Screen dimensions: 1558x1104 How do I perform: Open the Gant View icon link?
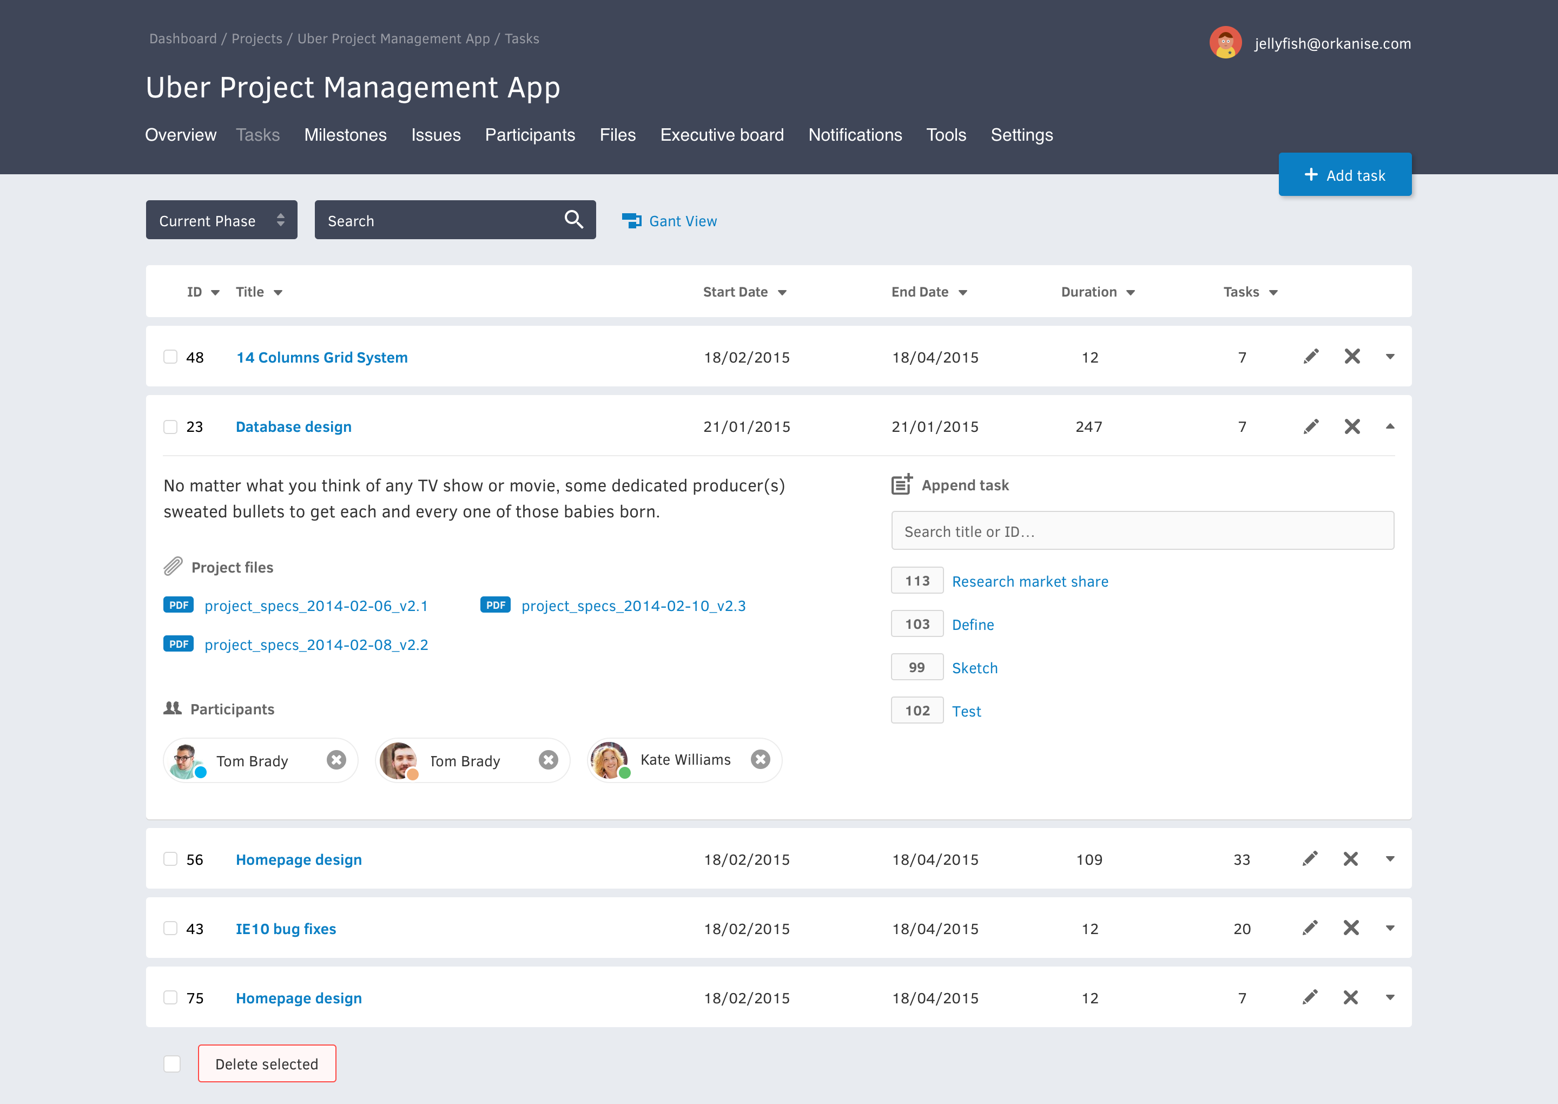[631, 220]
